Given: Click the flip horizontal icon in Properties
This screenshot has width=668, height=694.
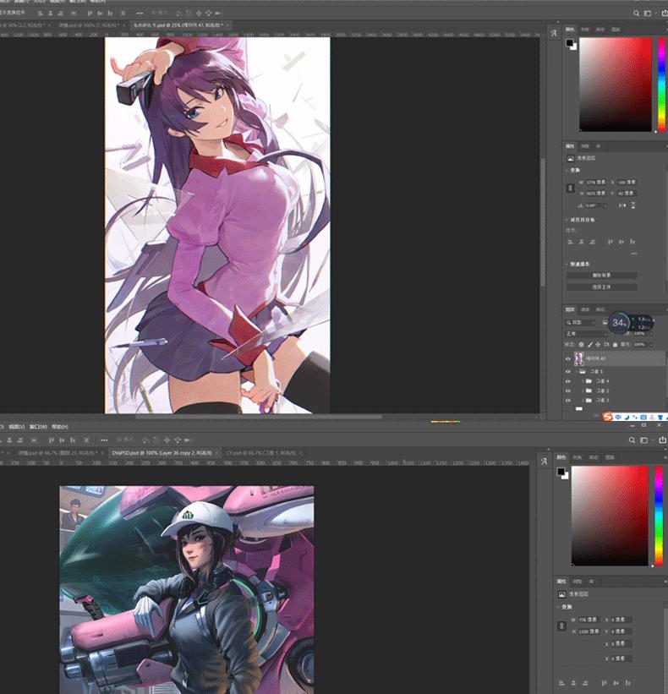Looking at the screenshot, I should [x=622, y=205].
